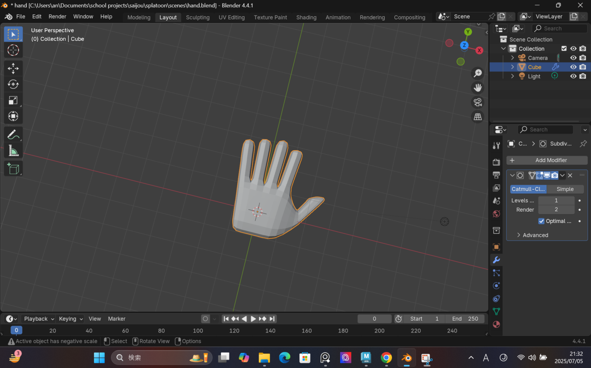Expand the Camera item in outliner
Image resolution: width=591 pixels, height=368 pixels.
(x=513, y=58)
